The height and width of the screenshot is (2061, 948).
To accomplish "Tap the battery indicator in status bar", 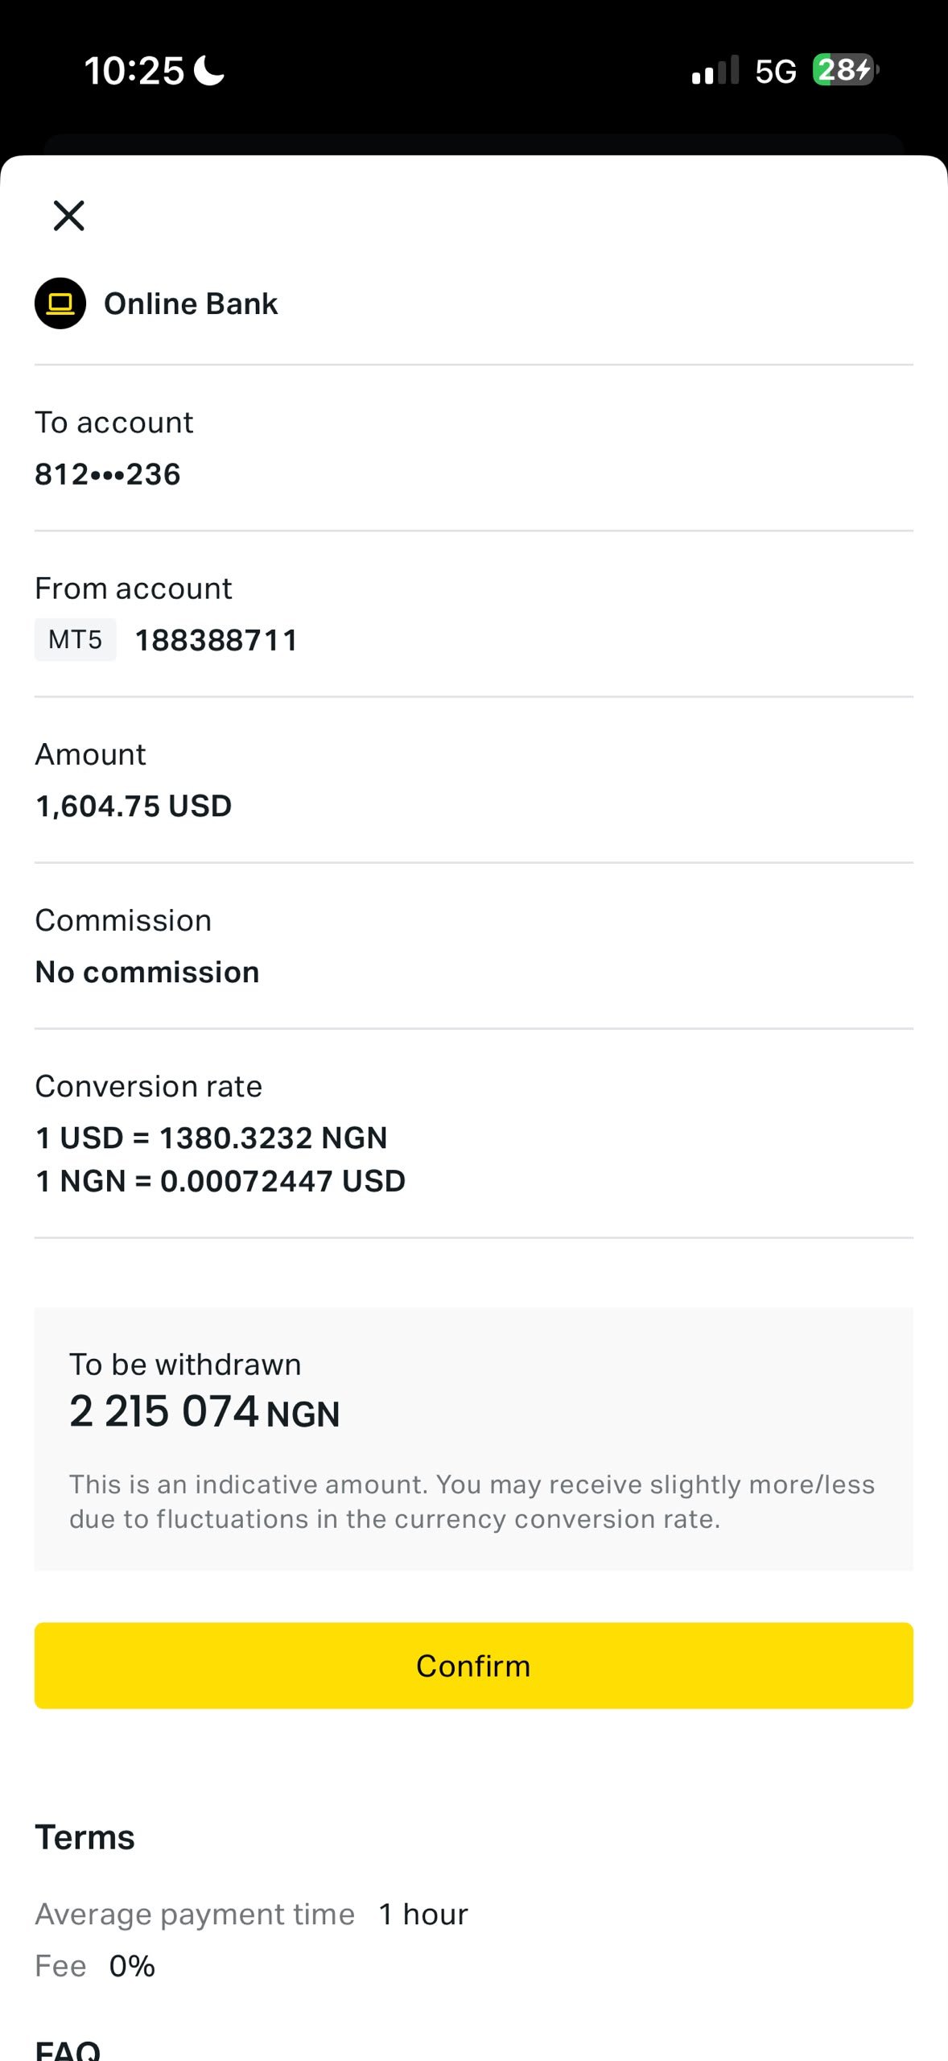I will [845, 70].
